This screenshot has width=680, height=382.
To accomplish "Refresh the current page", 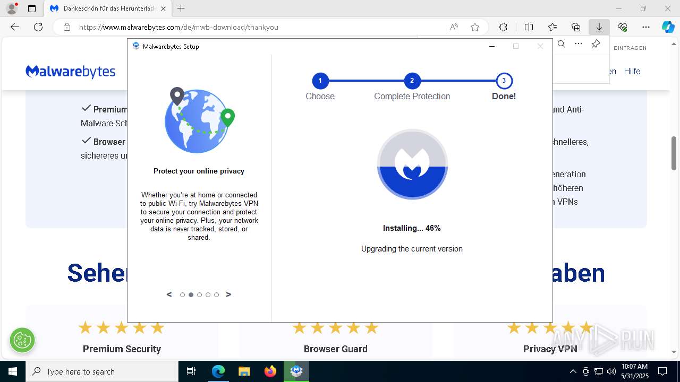I will 38,27.
